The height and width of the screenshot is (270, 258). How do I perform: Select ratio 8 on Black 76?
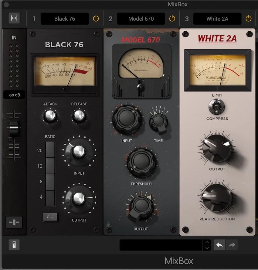[x=50, y=182]
